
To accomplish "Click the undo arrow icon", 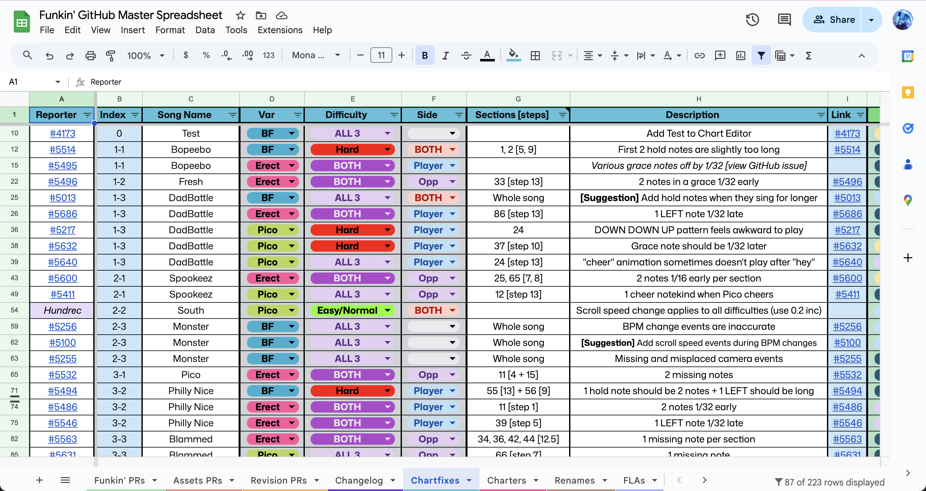I will coord(50,55).
